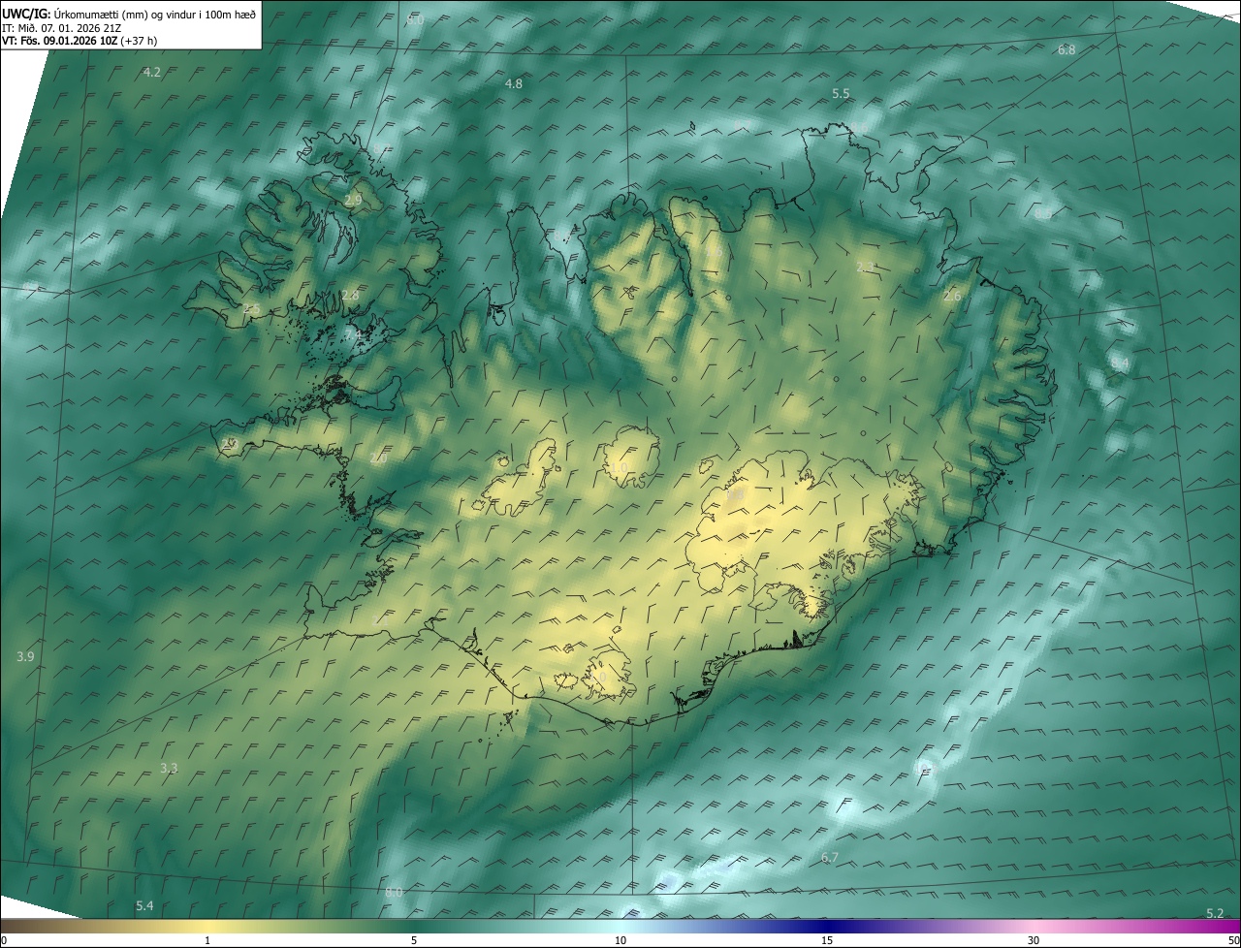The width and height of the screenshot is (1241, 948).
Task: Select the 8.5 value label
Action: (1043, 214)
